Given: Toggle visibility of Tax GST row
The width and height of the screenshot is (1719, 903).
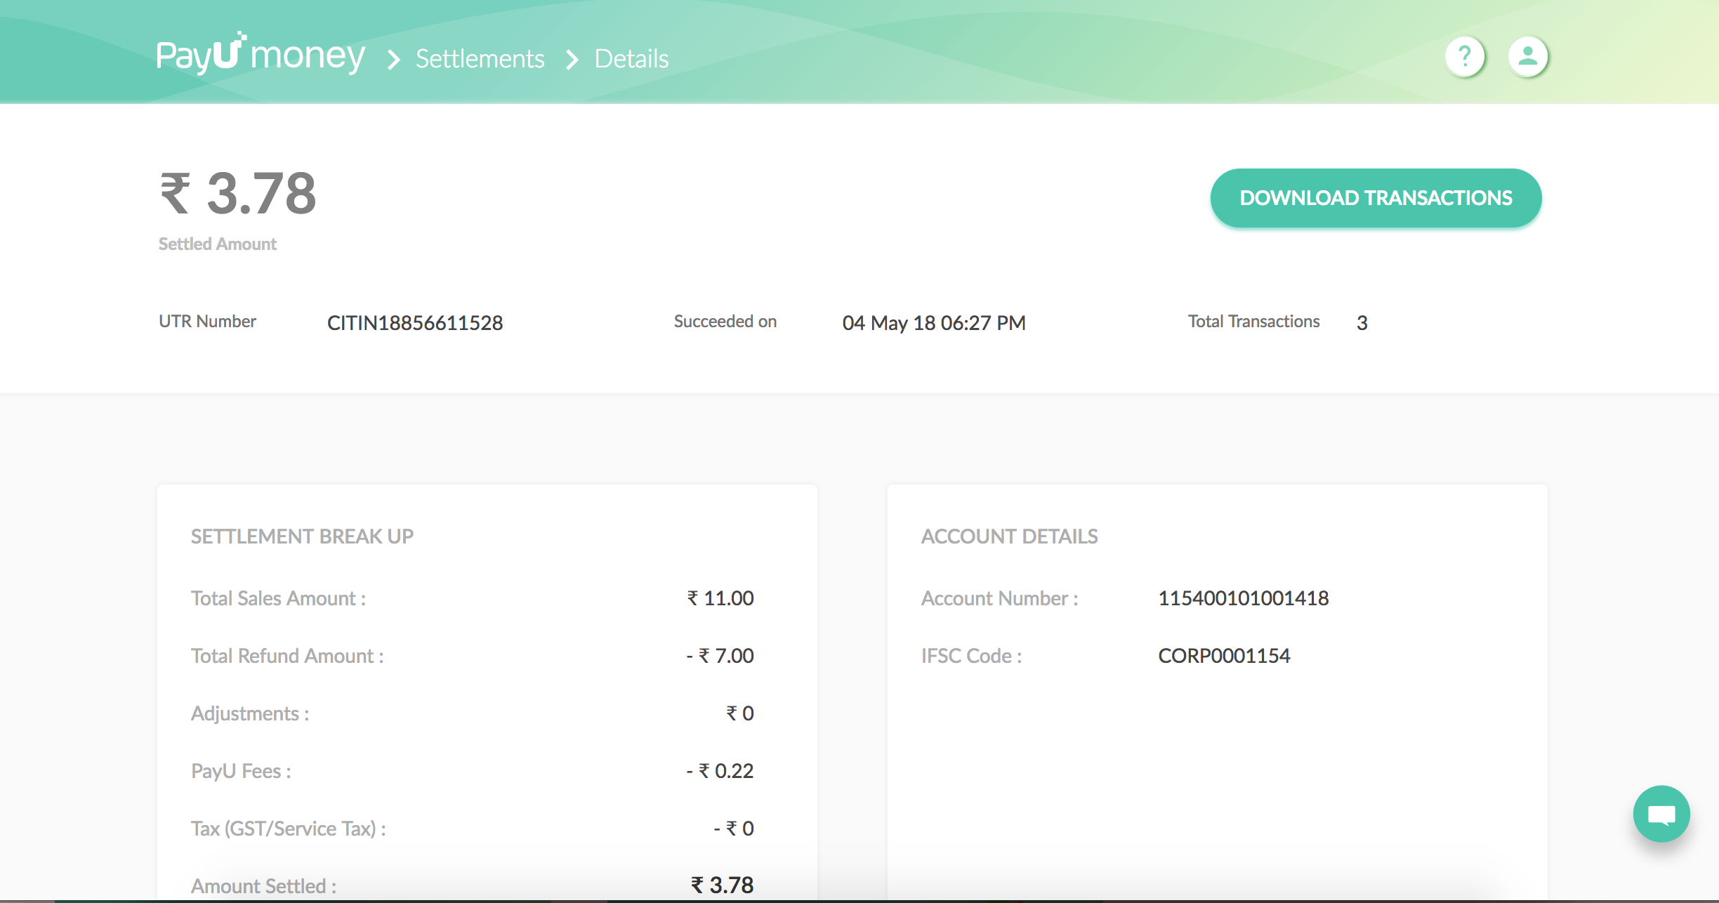Looking at the screenshot, I should [289, 828].
